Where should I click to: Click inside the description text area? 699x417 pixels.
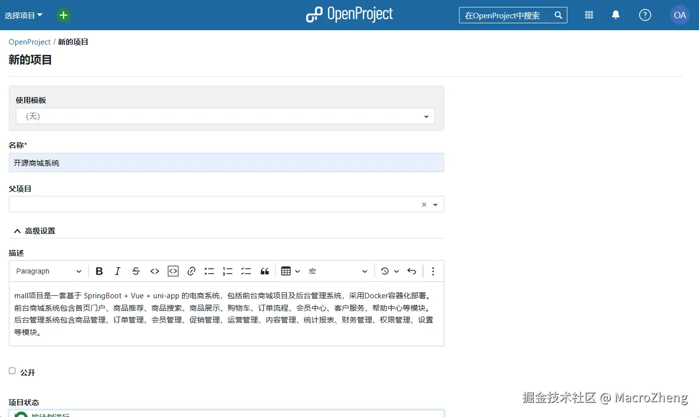pyautogui.click(x=227, y=314)
